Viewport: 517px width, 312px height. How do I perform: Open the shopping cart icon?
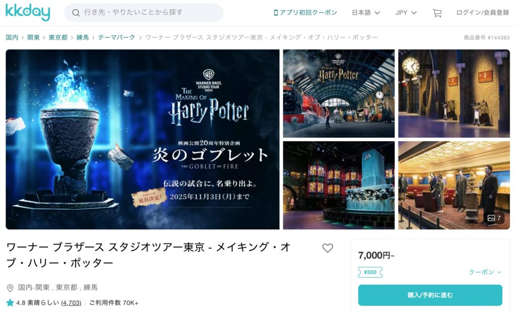(x=437, y=13)
